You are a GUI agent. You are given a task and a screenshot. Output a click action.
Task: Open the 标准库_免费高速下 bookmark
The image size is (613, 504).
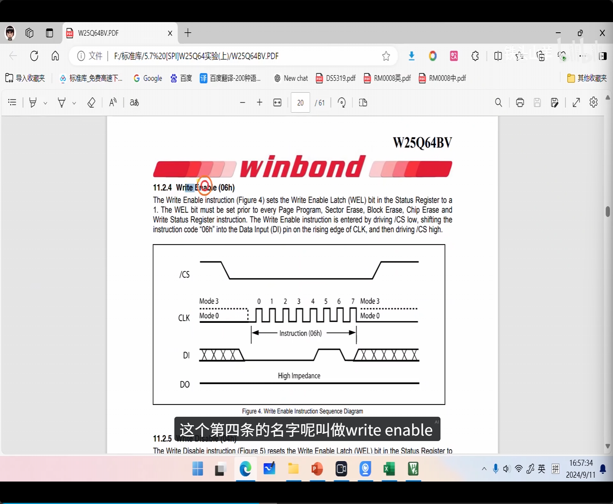pyautogui.click(x=91, y=78)
